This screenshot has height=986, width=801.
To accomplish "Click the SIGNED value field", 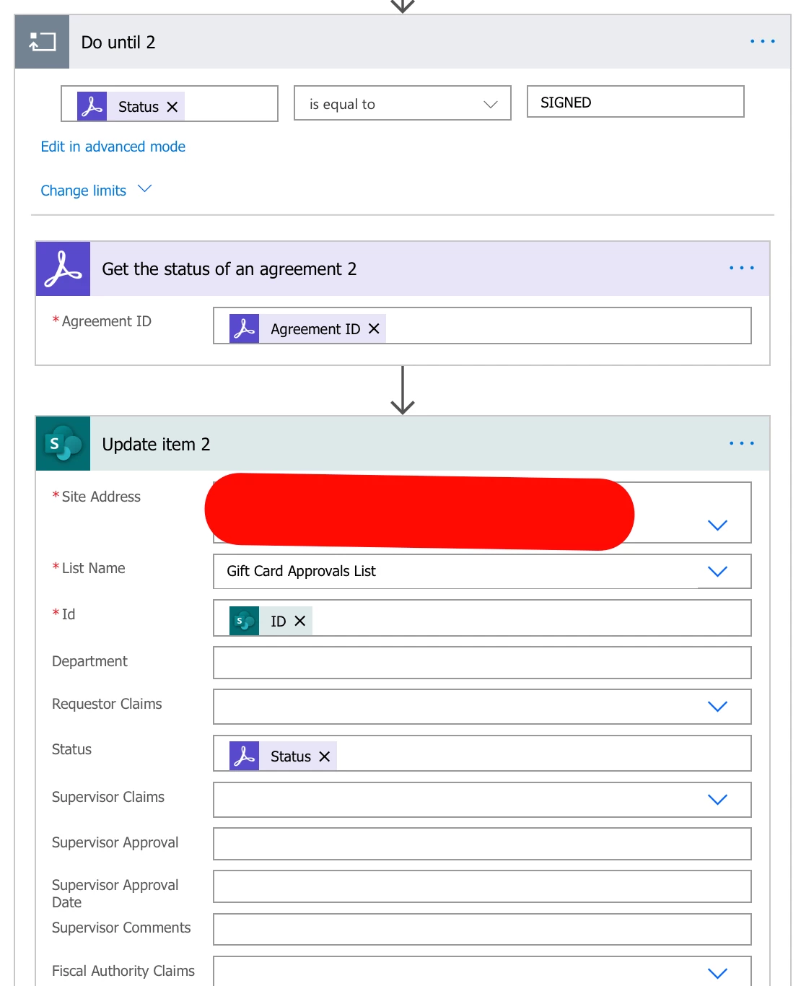I will 635,102.
